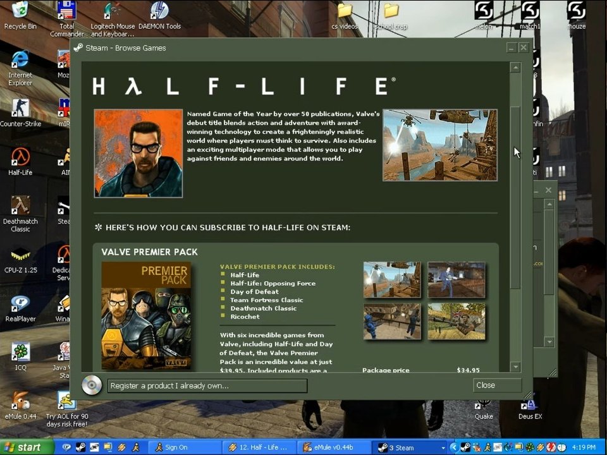Viewport: 607px width, 455px height.
Task: Click the ICQ flower tray icon
Action: 529,447
